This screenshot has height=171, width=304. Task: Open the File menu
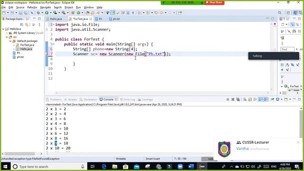[x=3, y=8]
